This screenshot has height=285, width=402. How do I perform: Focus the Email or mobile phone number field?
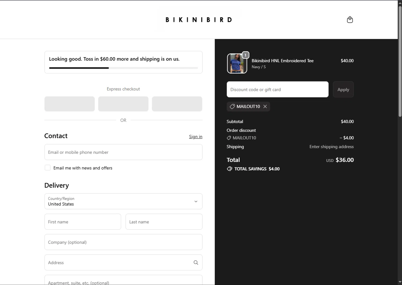point(123,152)
